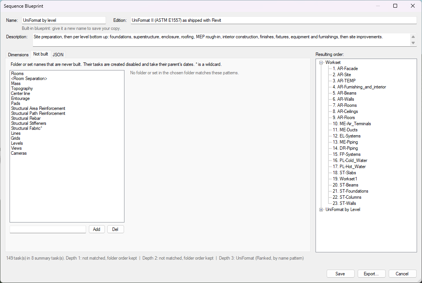Select 16. PL-Cold_Water tree item
The image size is (422, 283).
pos(350,160)
